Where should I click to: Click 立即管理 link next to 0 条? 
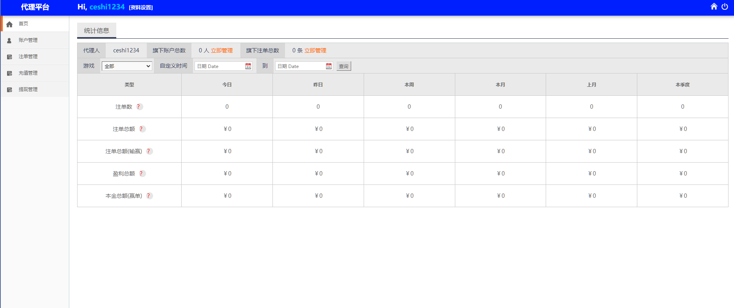pyautogui.click(x=315, y=50)
